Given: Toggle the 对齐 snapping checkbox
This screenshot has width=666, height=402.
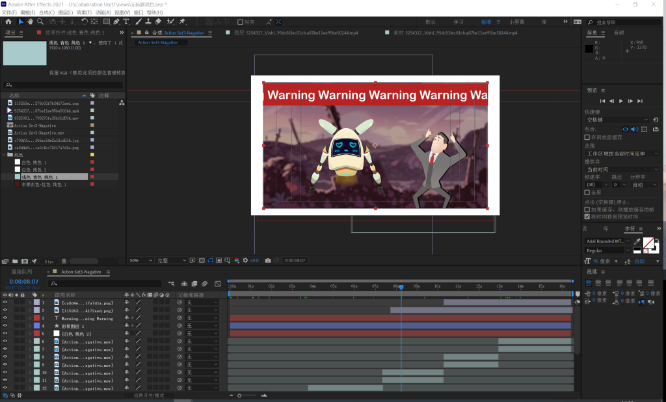Looking at the screenshot, I should (x=241, y=21).
